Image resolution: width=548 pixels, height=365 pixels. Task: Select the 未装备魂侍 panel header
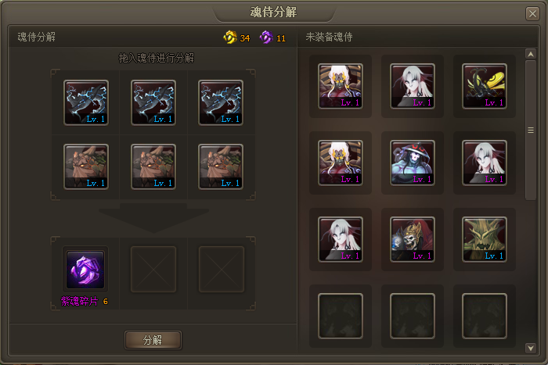click(x=329, y=37)
